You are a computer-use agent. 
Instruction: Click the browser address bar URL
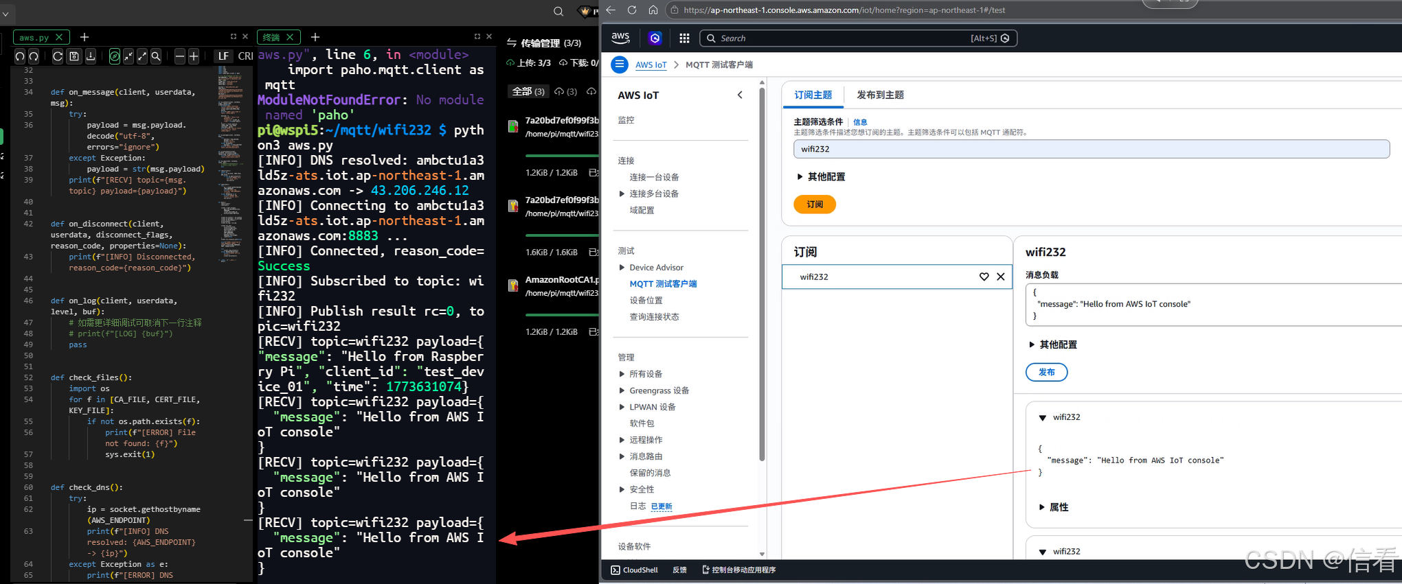[844, 10]
